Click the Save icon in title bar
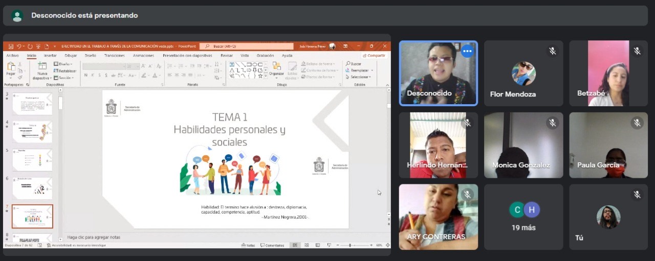 11,46
